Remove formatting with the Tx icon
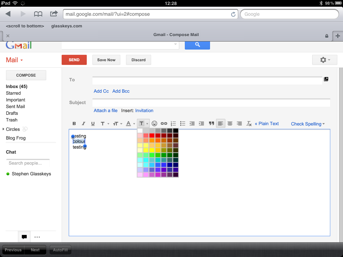Viewport: 343px width, 257px height. [x=249, y=123]
